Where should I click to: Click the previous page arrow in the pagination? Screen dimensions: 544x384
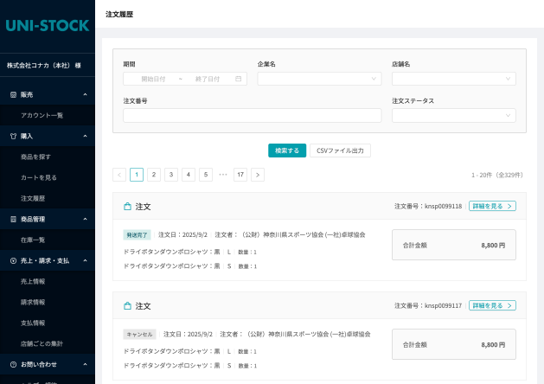[x=119, y=175]
